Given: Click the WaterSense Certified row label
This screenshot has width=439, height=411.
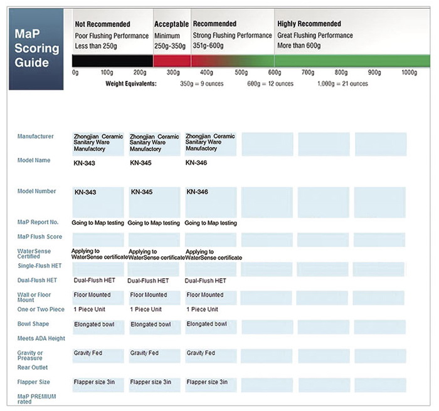Looking at the screenshot, I should pyautogui.click(x=34, y=254).
